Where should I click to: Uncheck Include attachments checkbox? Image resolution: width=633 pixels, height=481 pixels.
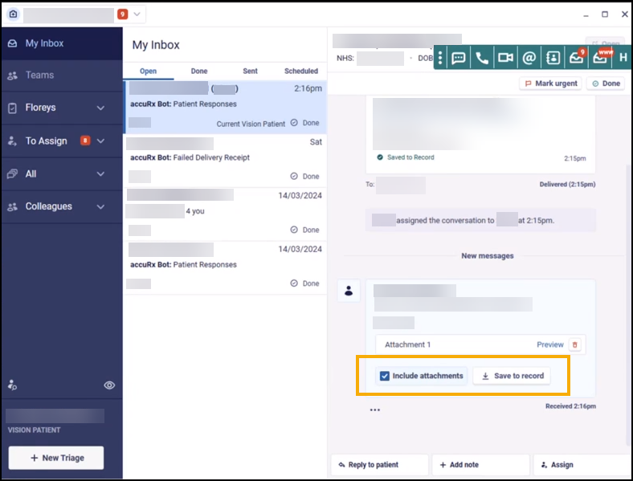[x=385, y=376]
